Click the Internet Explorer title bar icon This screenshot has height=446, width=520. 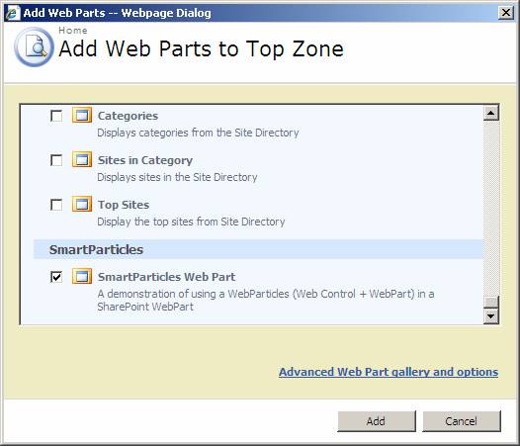pos(13,13)
